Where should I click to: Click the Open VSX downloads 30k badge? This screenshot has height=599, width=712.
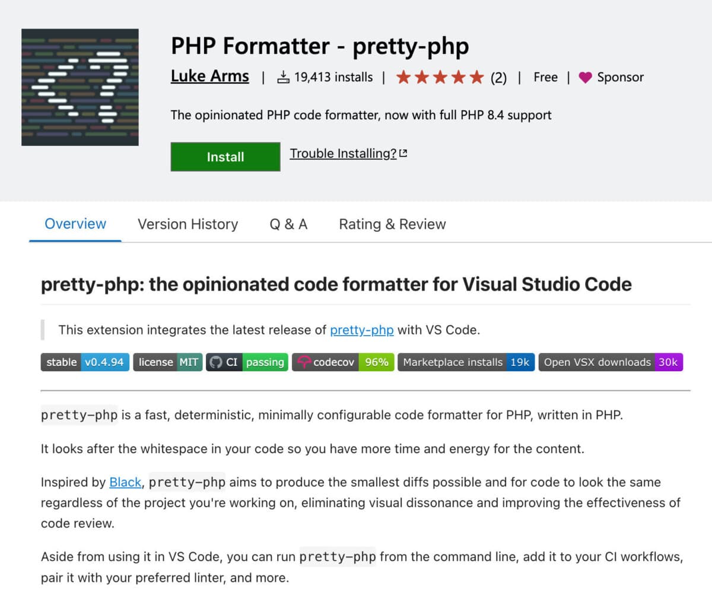[611, 362]
